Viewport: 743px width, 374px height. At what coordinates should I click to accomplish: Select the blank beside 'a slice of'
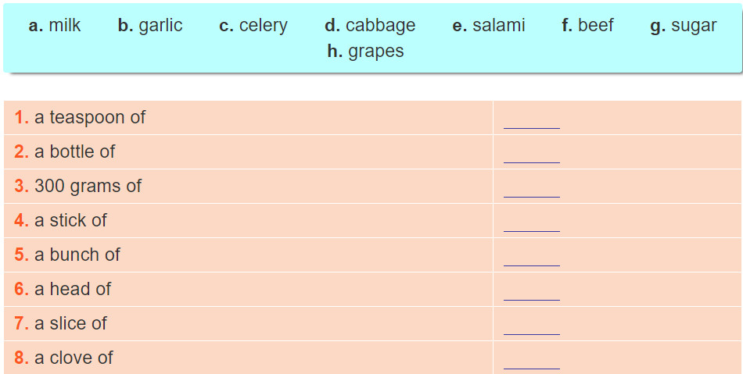(532, 326)
